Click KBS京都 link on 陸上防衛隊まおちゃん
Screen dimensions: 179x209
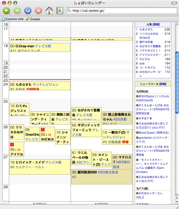click(120, 119)
